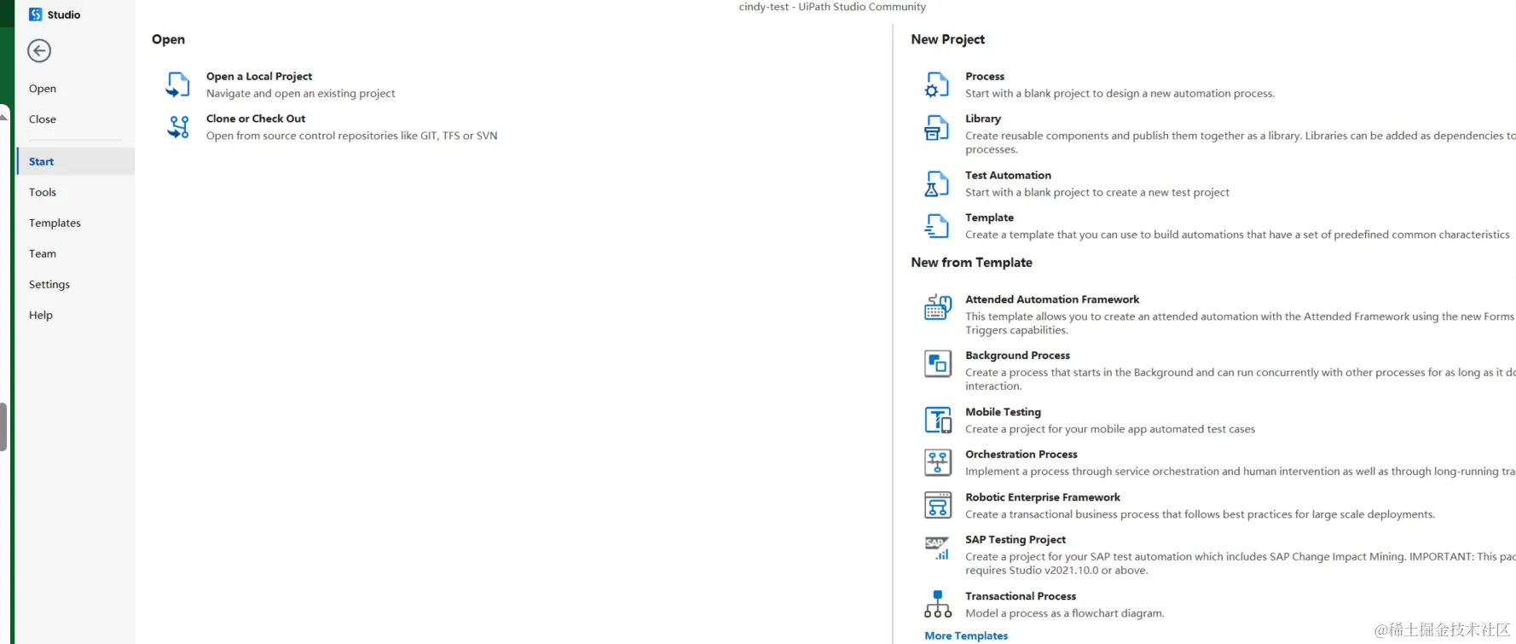Create a new Test Automation project

tap(1008, 175)
